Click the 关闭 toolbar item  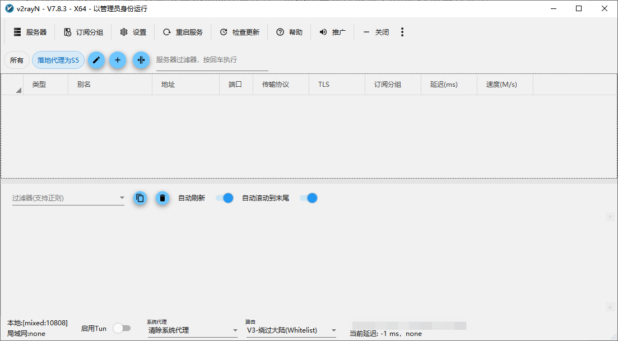[375, 32]
